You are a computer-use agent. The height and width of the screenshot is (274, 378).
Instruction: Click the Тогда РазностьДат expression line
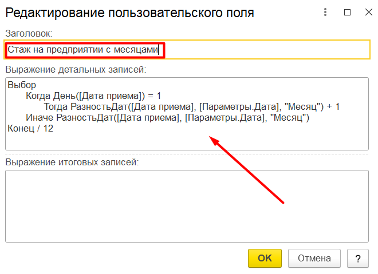pos(192,106)
